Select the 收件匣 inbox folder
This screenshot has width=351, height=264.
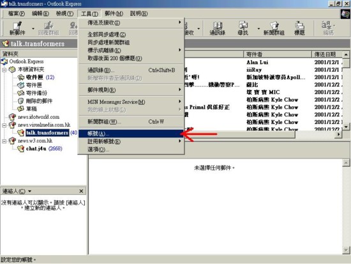click(x=34, y=77)
